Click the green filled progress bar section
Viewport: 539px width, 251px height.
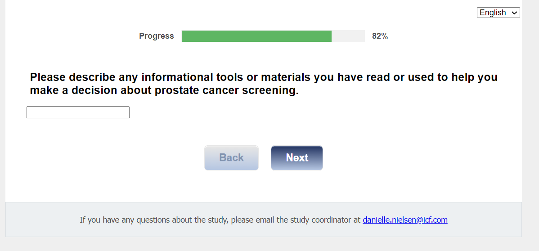tap(256, 36)
